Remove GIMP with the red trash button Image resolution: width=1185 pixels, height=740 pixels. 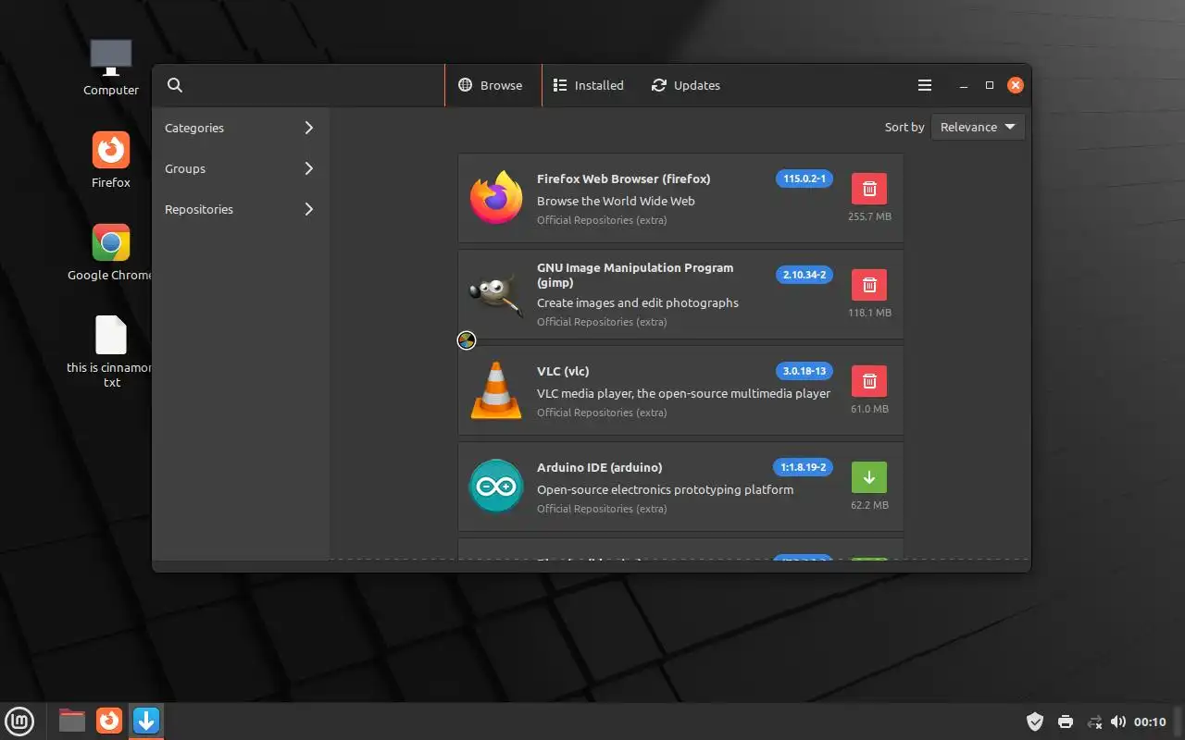coord(869,285)
